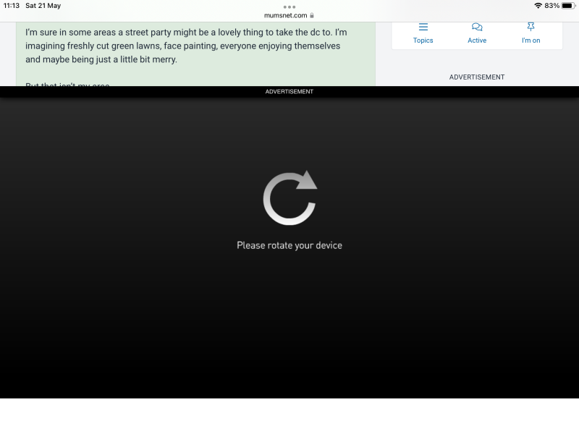Select the Topics text label
Viewport: 579px width, 434px height.
pyautogui.click(x=423, y=41)
